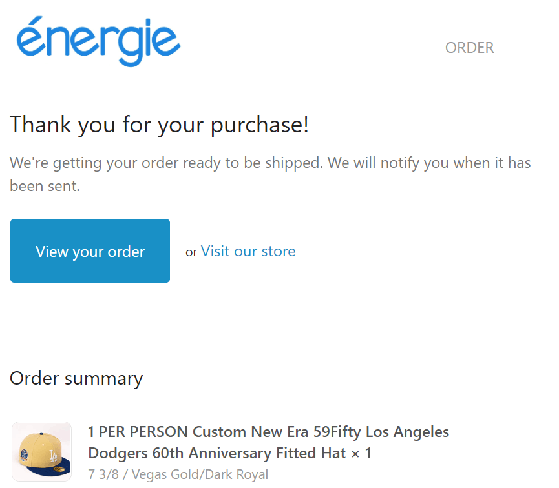Click the 'or' text beside the button
The height and width of the screenshot is (488, 559).
tap(191, 252)
